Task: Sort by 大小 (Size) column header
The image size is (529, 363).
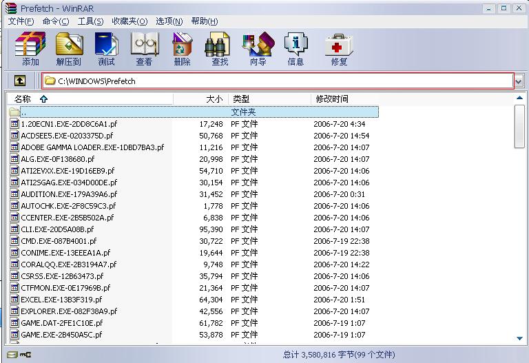Action: (200, 99)
